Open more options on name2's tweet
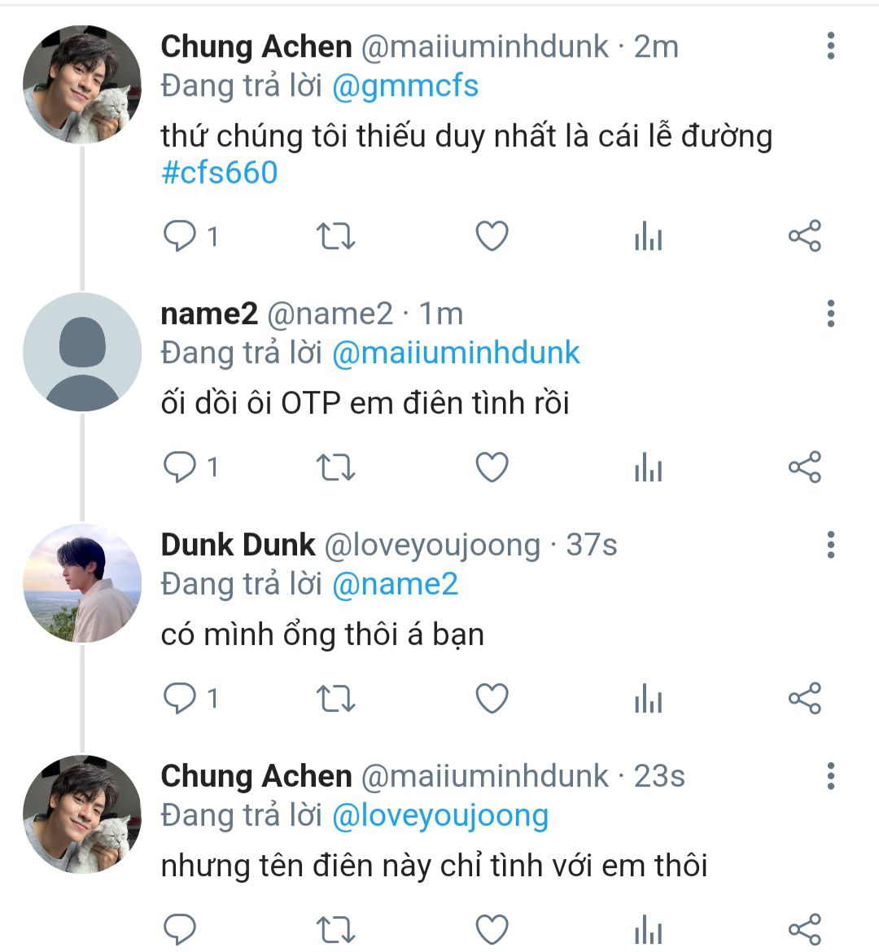The image size is (879, 952). pyautogui.click(x=830, y=314)
